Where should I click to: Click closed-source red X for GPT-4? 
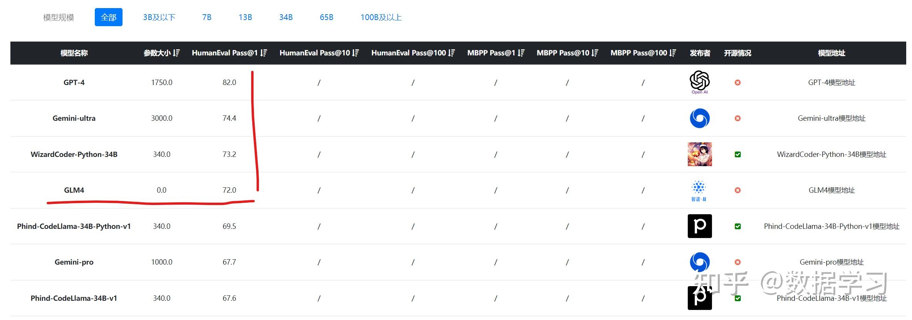(737, 82)
